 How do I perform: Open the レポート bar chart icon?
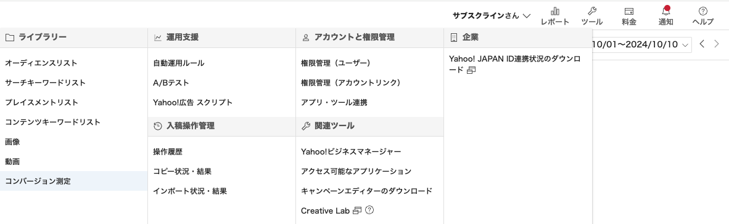point(554,12)
